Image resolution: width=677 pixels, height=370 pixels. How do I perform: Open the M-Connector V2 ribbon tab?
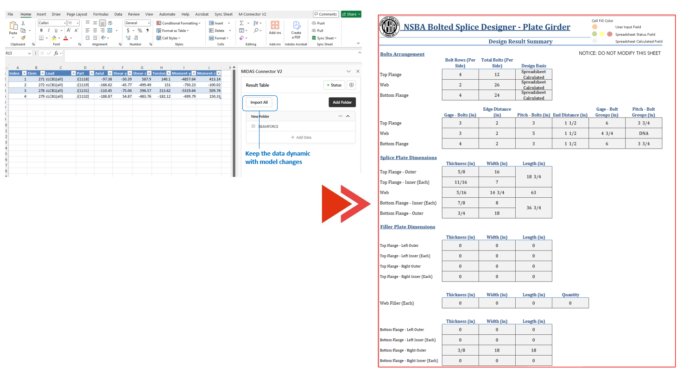(253, 14)
